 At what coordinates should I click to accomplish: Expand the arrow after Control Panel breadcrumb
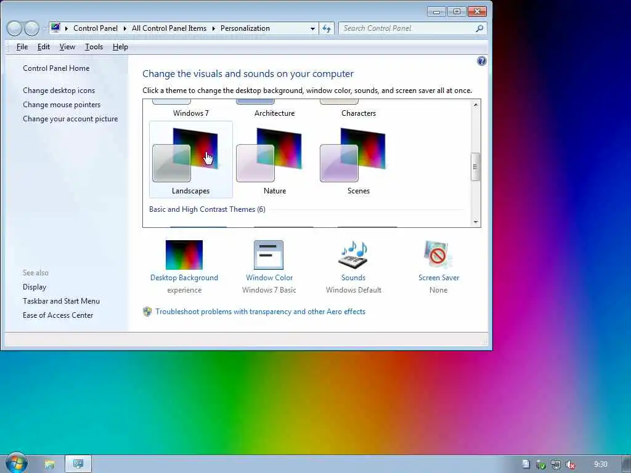pos(124,28)
